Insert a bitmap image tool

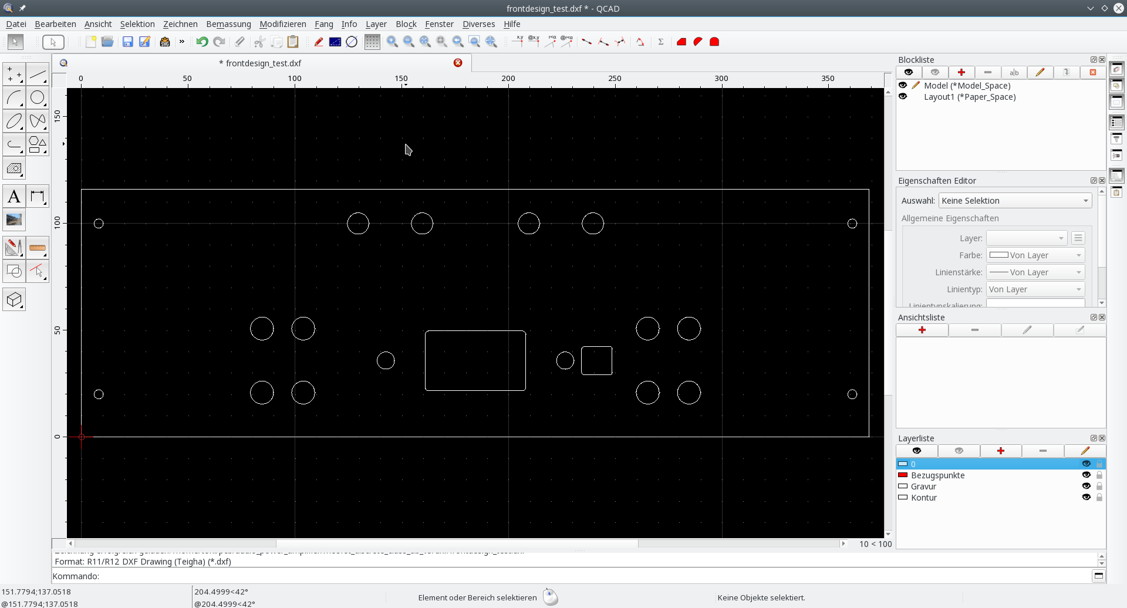(x=14, y=220)
